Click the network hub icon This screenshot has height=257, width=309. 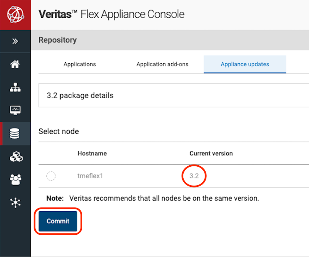pos(15,203)
